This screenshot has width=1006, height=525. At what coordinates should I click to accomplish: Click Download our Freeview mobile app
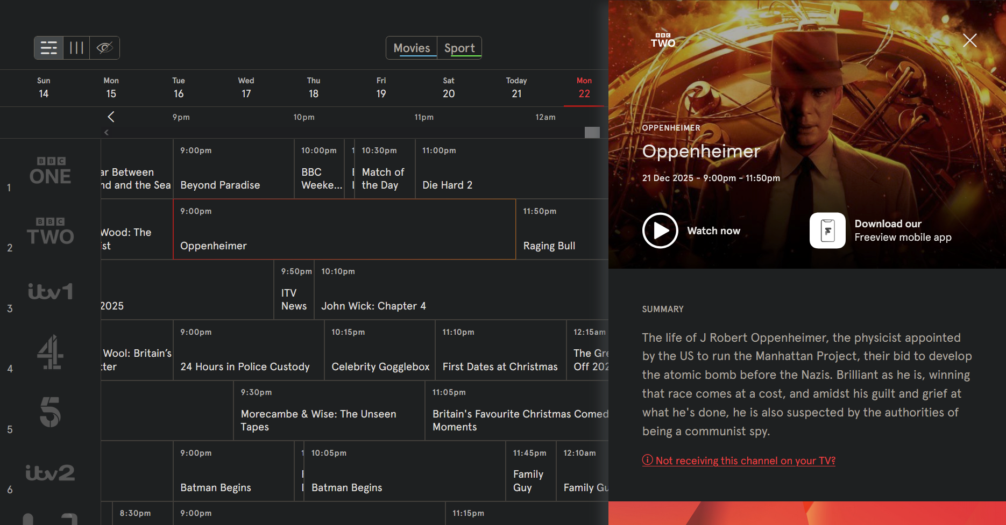(903, 231)
